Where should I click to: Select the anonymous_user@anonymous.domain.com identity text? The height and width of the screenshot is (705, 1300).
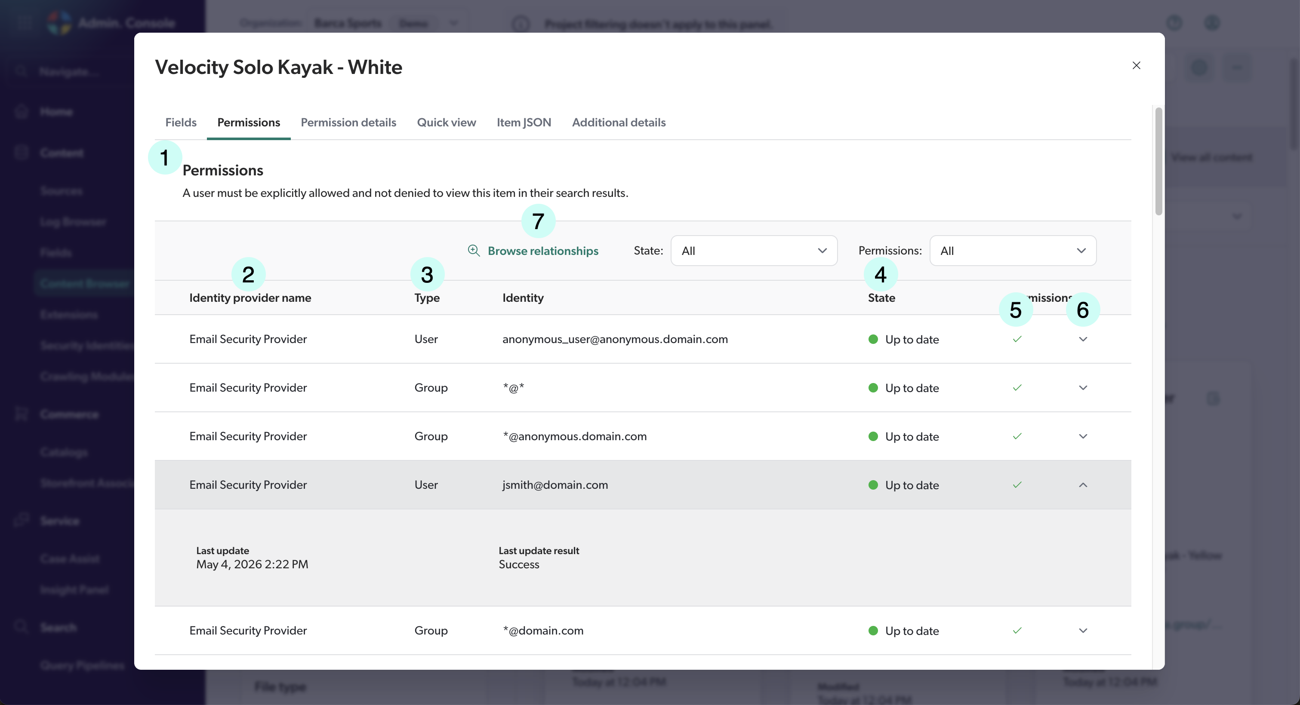(x=615, y=339)
